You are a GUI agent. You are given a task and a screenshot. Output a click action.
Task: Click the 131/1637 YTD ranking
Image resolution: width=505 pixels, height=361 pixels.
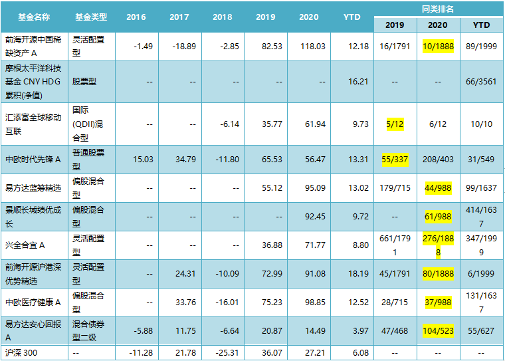coord(482,302)
